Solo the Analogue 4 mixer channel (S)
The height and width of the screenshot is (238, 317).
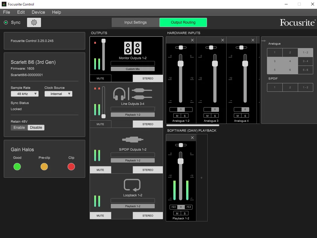245,116
